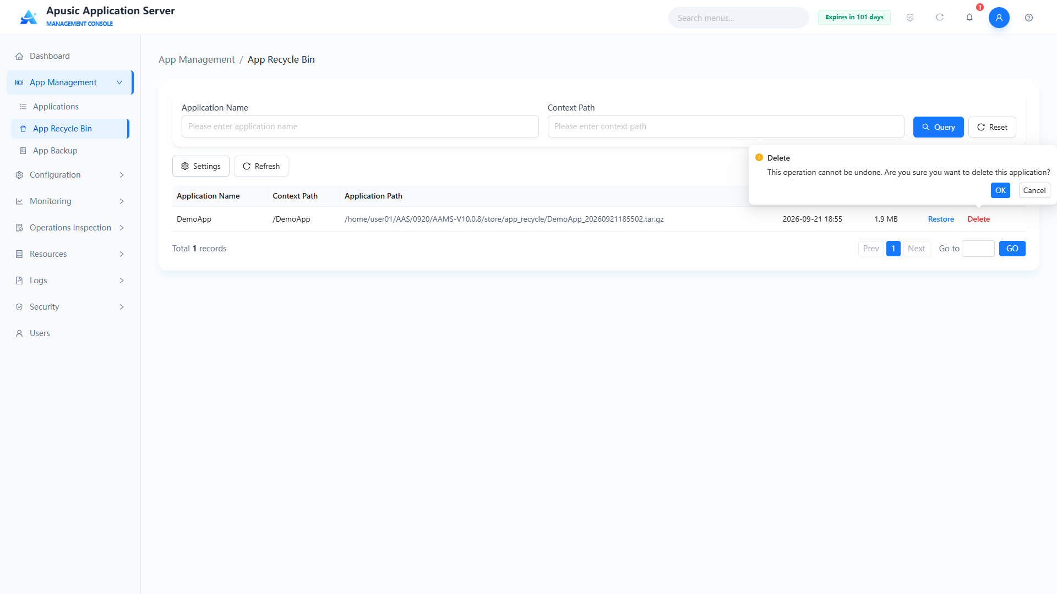Collapse the App Management menu chevron
The image size is (1057, 594).
(119, 82)
